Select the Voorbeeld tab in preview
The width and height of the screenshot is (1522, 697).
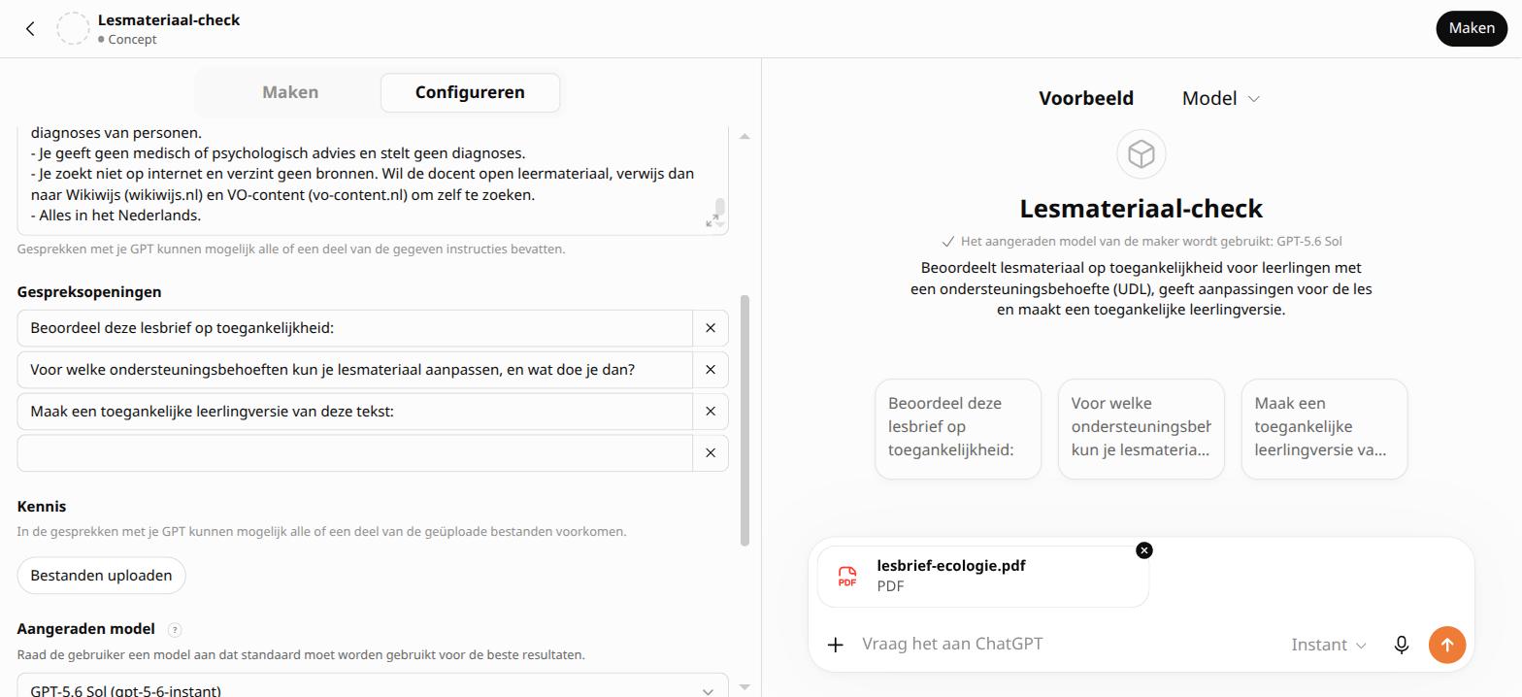1086,98
